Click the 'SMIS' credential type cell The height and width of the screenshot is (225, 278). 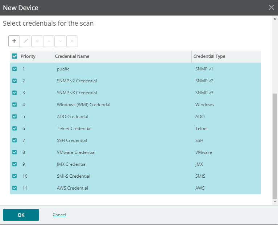coord(200,176)
